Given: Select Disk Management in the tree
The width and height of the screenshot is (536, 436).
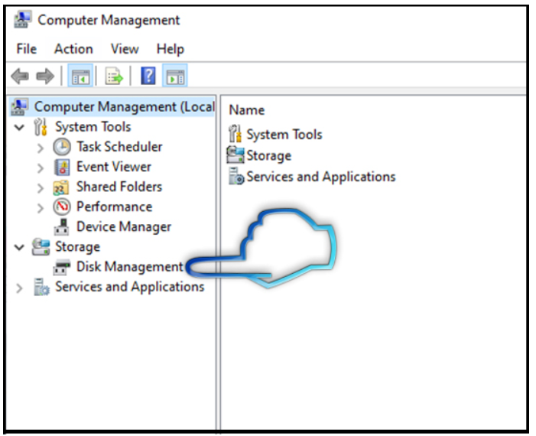Looking at the screenshot, I should click(x=130, y=267).
